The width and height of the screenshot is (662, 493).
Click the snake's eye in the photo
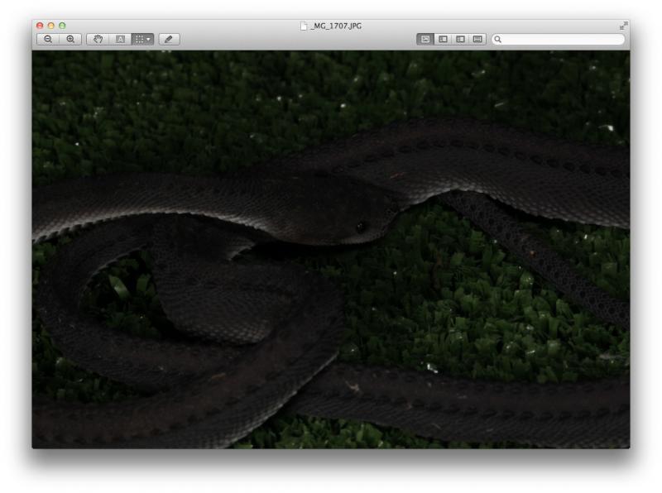click(x=361, y=227)
